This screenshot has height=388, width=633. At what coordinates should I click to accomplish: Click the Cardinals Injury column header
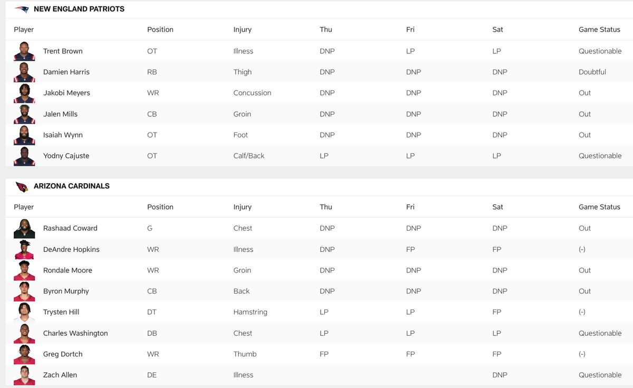[243, 207]
